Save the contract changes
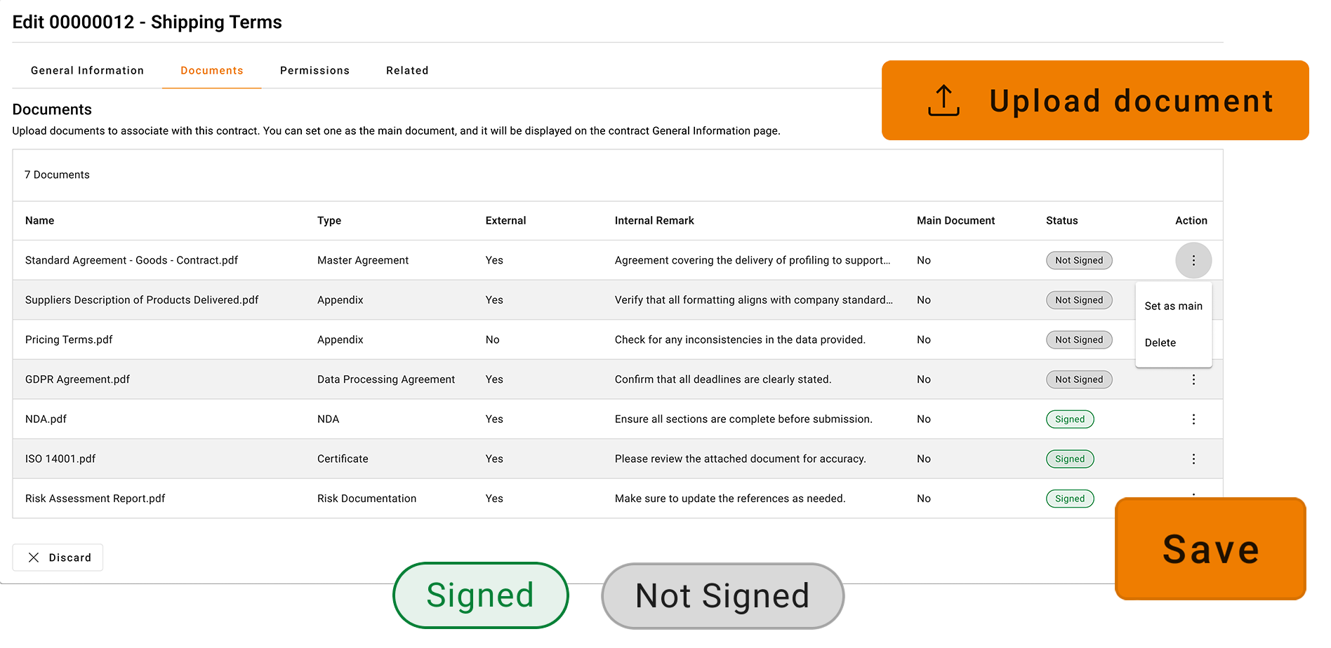 click(x=1210, y=548)
